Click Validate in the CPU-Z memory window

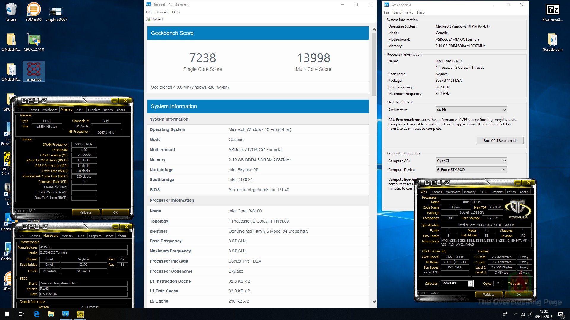85,212
